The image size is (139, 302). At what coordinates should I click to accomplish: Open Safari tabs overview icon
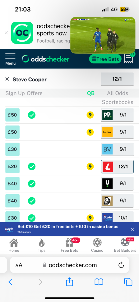pyautogui.click(x=128, y=282)
